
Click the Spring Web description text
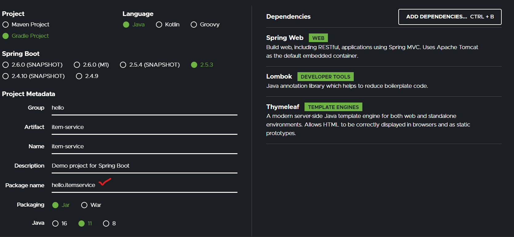(x=372, y=52)
